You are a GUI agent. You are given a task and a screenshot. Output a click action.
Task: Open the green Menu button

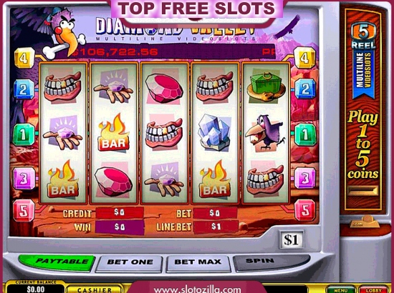coord(341,290)
